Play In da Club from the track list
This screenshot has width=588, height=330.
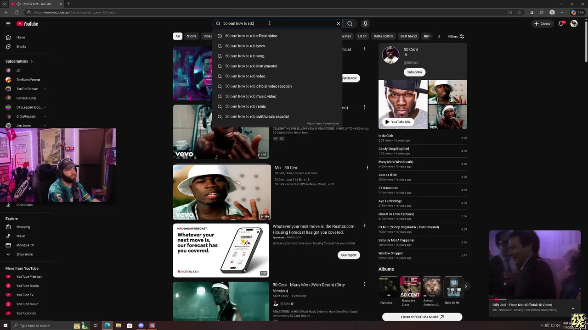click(422, 137)
